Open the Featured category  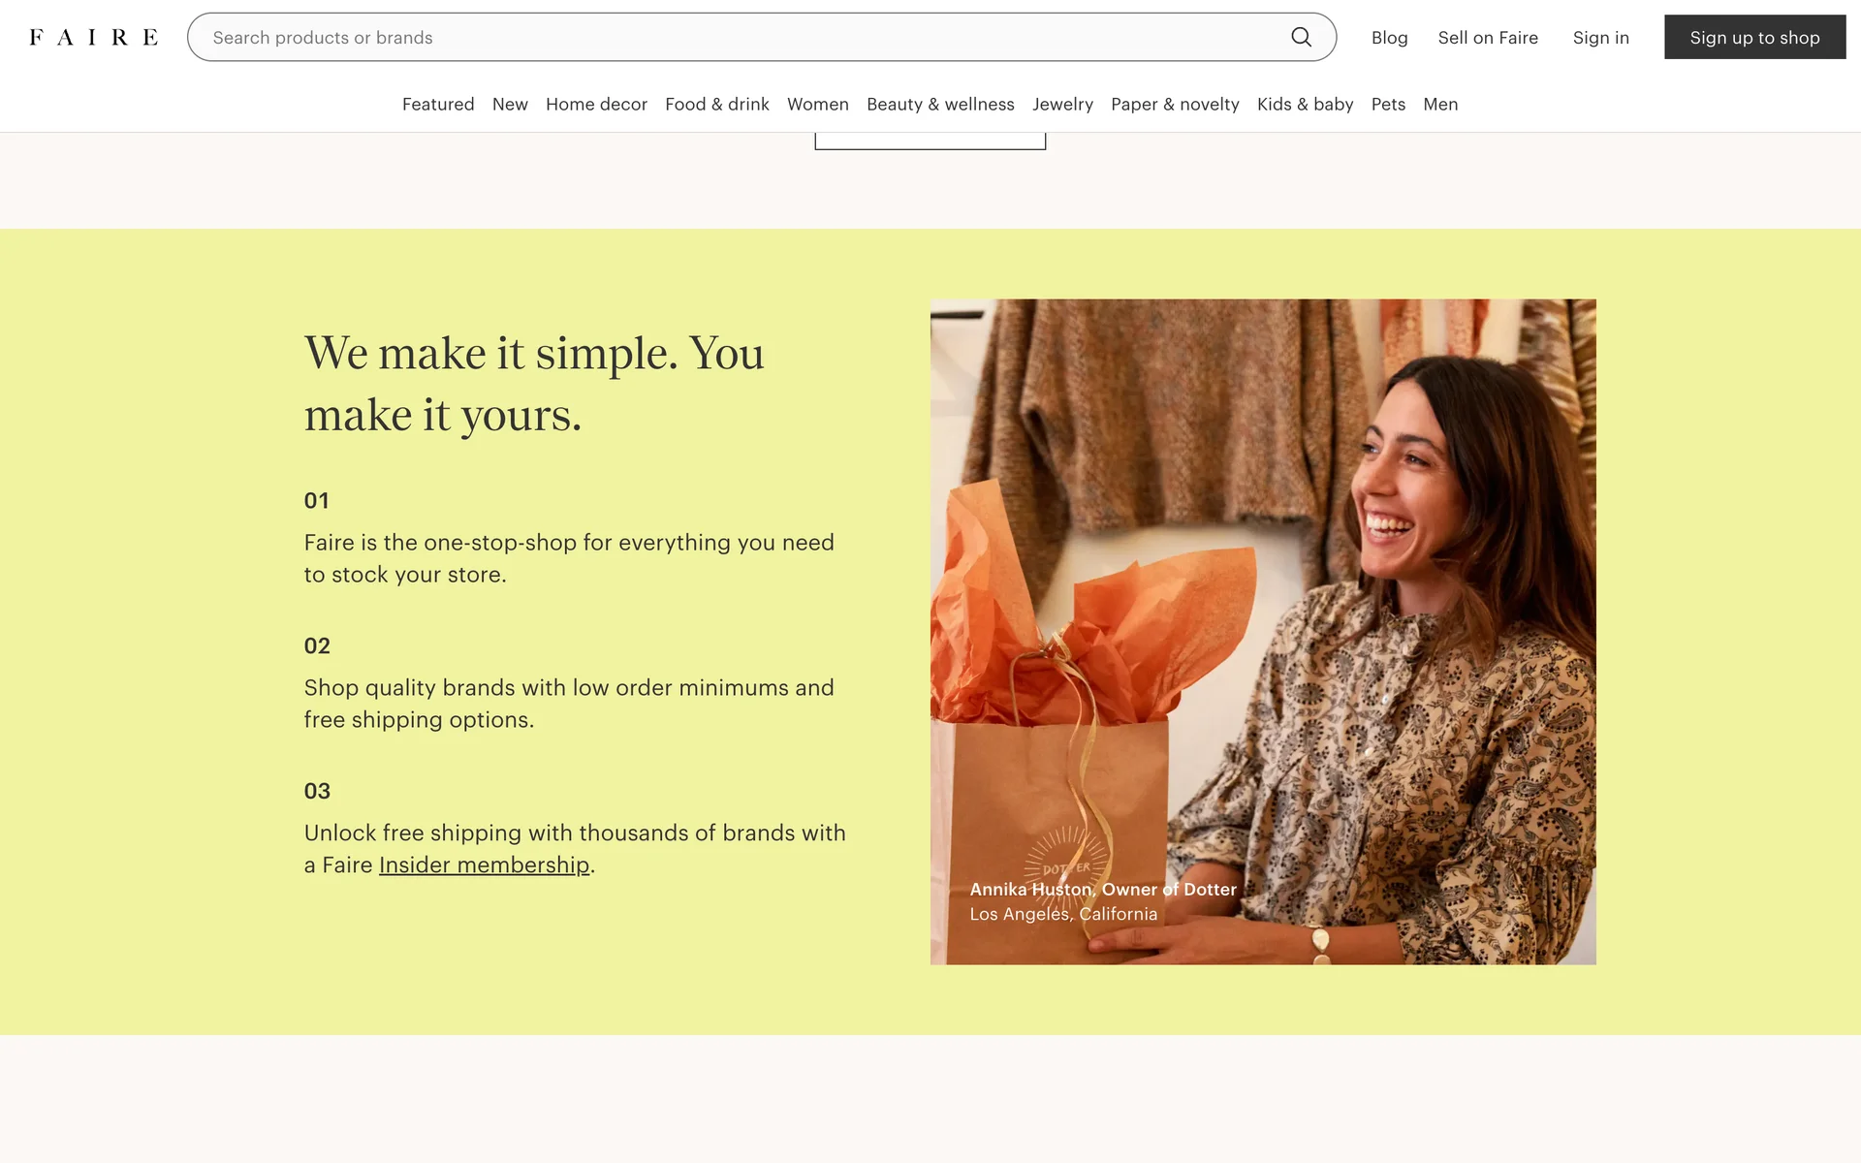[438, 104]
